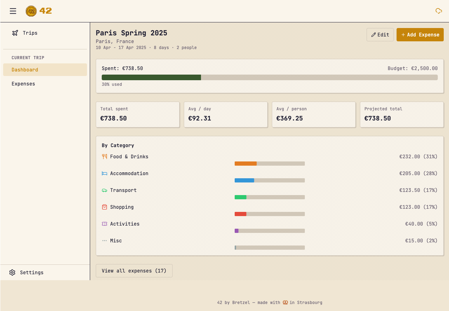The image size is (449, 311).
Task: Open the Trips page
Action: coord(30,33)
